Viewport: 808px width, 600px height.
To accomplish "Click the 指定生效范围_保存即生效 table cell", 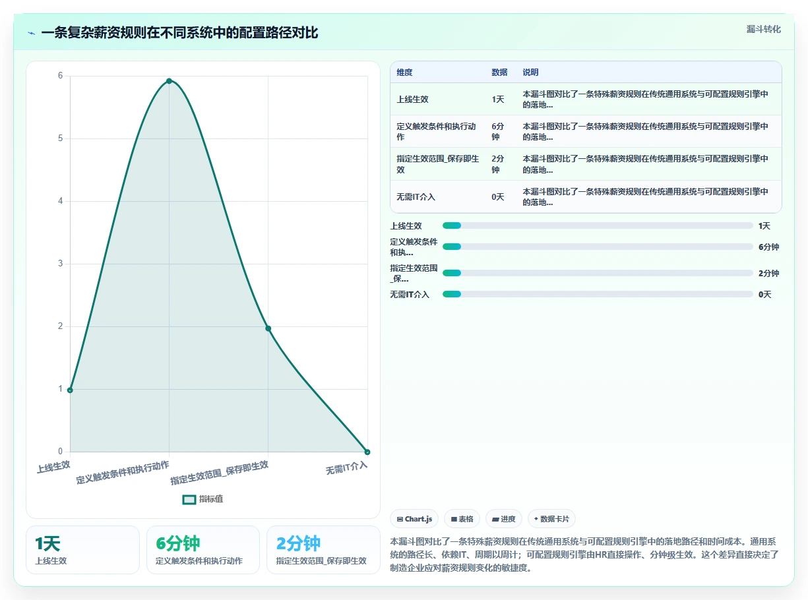I will click(x=436, y=164).
